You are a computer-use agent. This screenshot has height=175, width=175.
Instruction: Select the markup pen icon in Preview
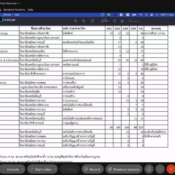(103, 21)
